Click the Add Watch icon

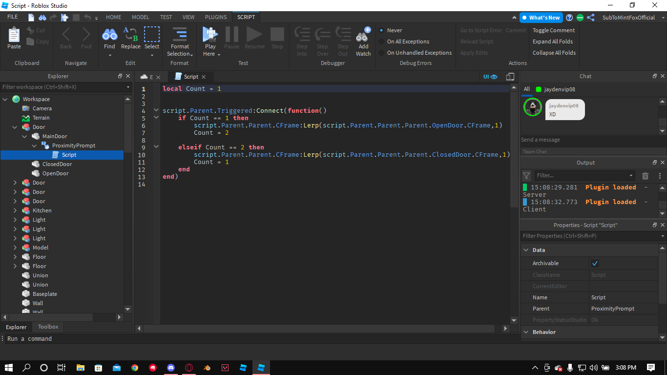363,36
